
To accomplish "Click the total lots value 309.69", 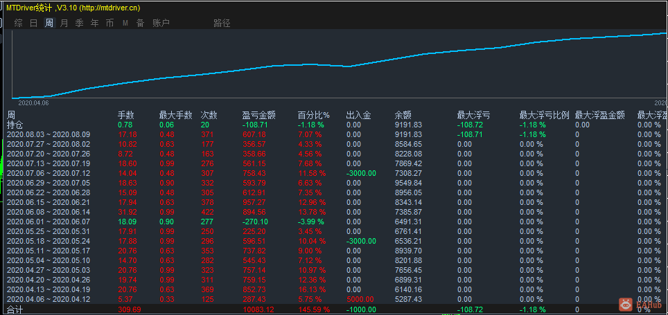I will tap(130, 309).
